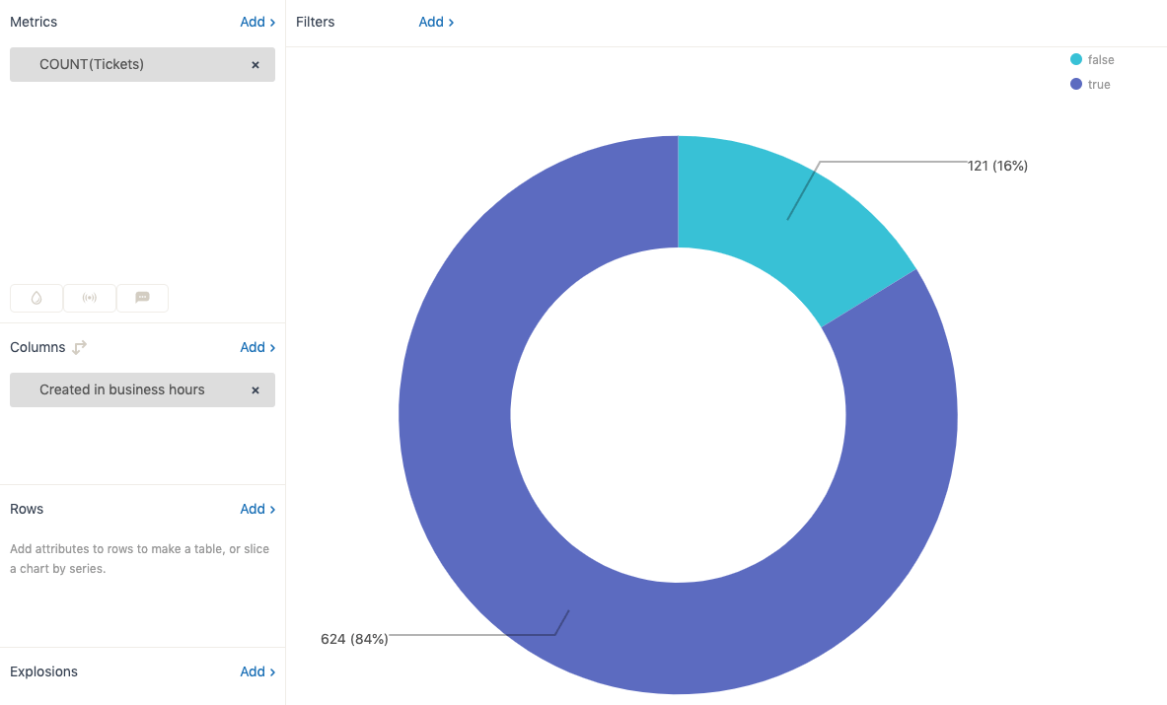The image size is (1167, 705).
Task: Open the Add chevron next to Filters
Action: click(x=436, y=22)
